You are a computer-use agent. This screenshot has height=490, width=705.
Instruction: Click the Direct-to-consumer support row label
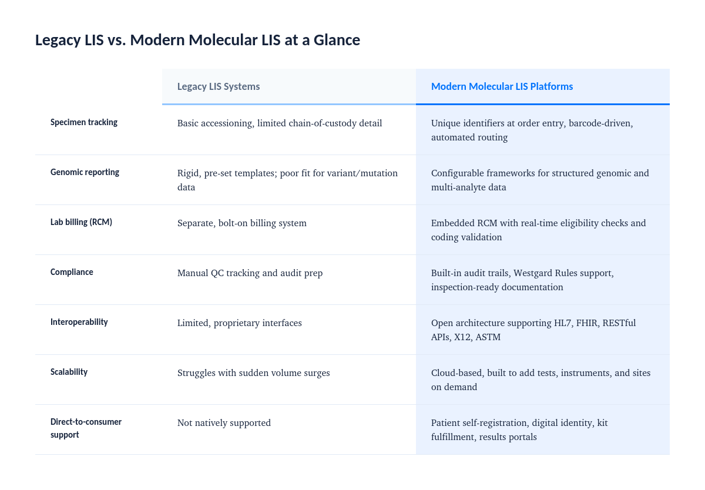pos(86,428)
